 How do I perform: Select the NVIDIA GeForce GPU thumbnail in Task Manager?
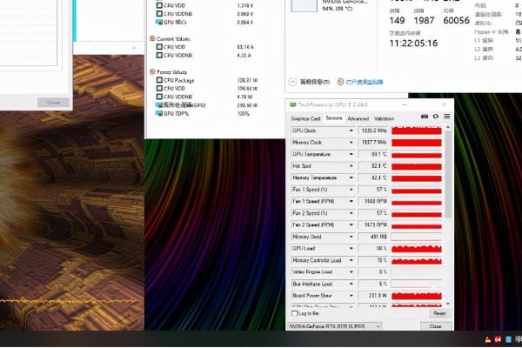pos(304,6)
